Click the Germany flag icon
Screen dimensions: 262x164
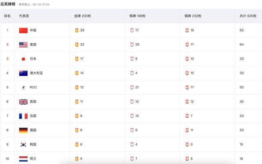click(23, 130)
